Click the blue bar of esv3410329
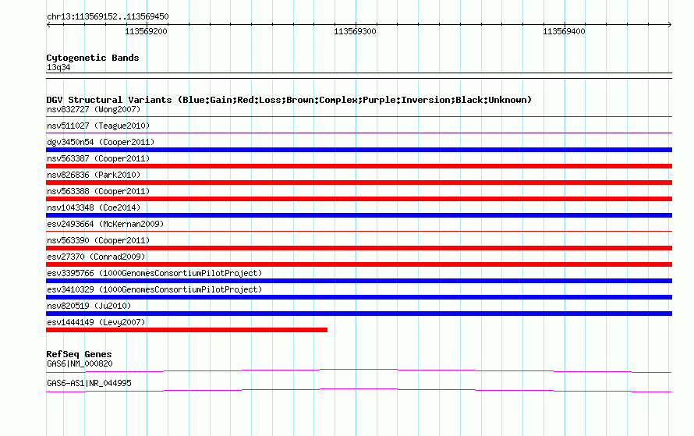Viewport: 694px width, 436px height. coord(359,297)
